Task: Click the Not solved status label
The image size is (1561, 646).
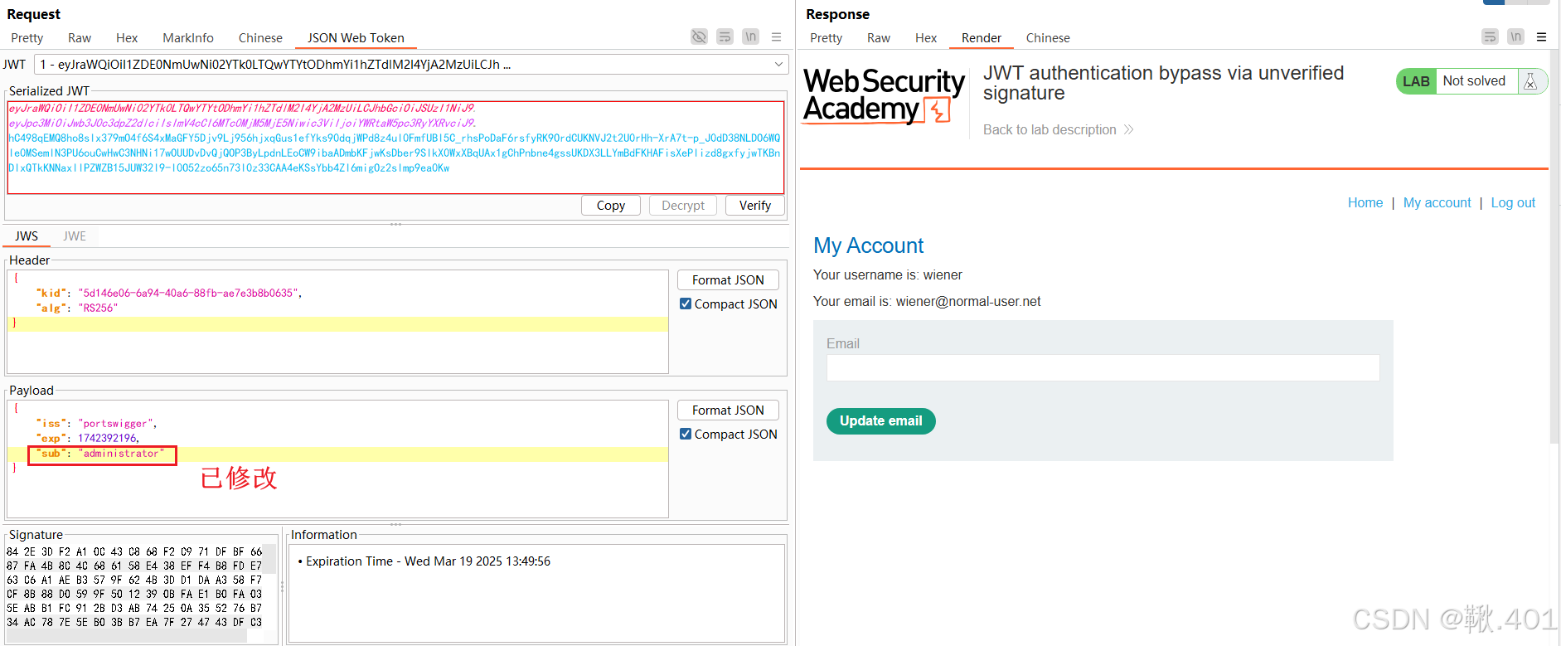Action: coord(1474,81)
